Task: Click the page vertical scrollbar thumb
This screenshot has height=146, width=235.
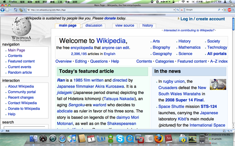Action: (234, 24)
